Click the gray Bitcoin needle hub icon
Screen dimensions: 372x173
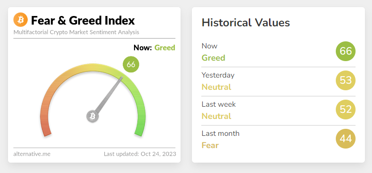(93, 116)
